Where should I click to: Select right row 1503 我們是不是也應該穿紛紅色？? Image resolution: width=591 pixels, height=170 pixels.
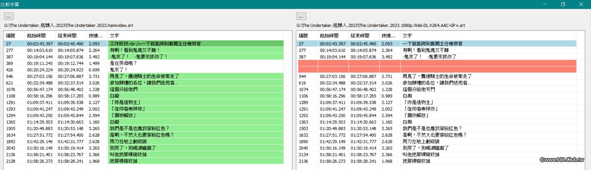coord(432,129)
